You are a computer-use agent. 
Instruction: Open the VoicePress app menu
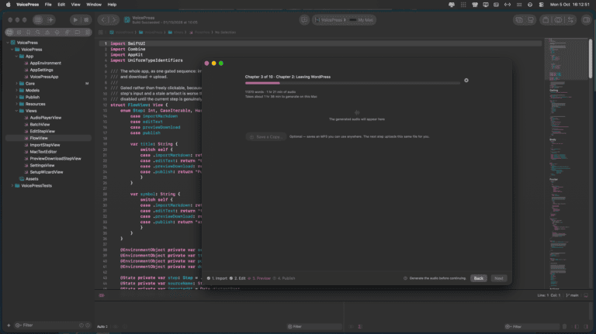[x=27, y=5]
